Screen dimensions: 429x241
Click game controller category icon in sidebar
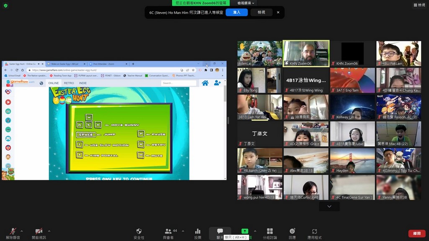(8, 138)
